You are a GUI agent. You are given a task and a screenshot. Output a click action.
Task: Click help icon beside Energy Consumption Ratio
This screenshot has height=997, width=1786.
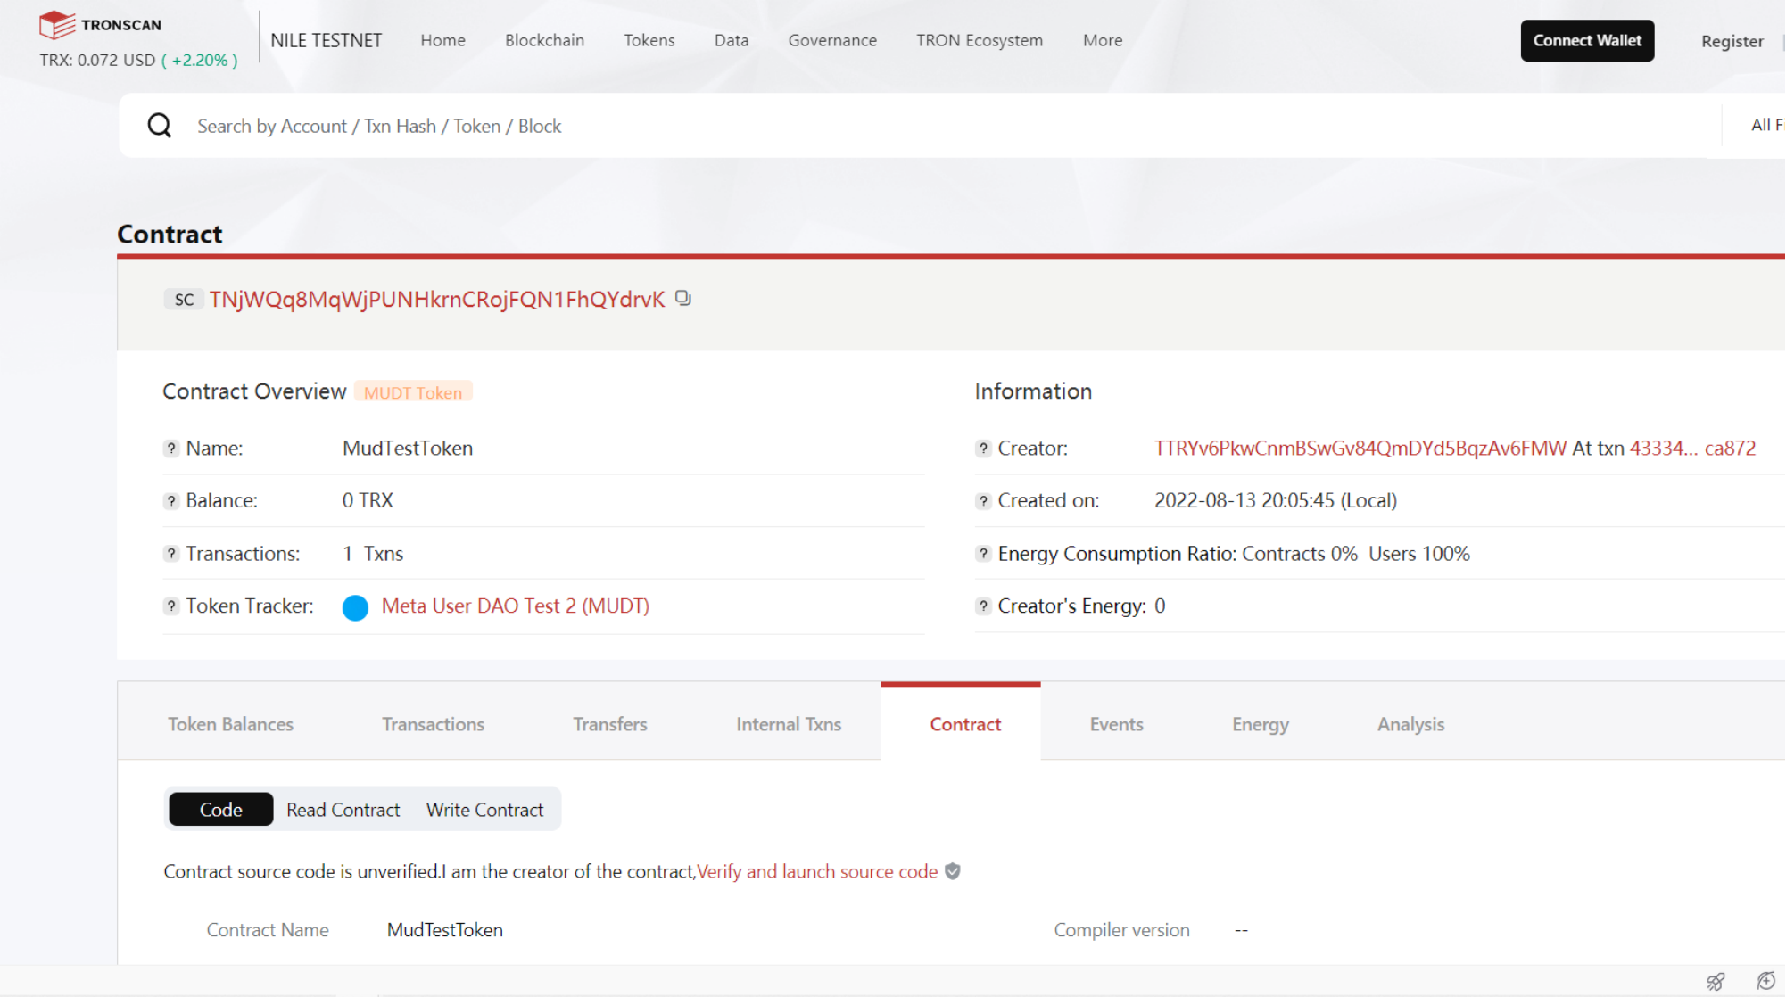click(983, 554)
